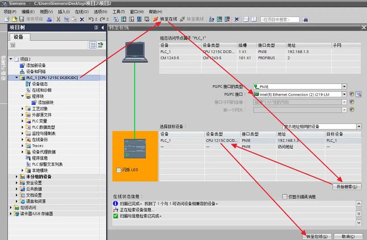Toggle 仅显示错误消息 checkbox

pyautogui.click(x=284, y=197)
